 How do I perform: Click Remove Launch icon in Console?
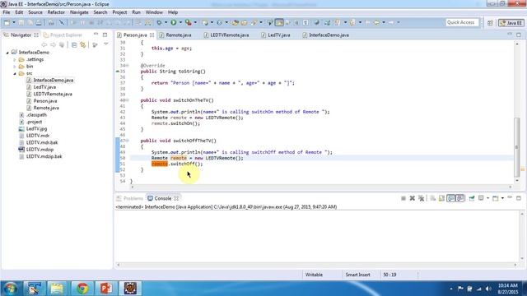point(412,198)
